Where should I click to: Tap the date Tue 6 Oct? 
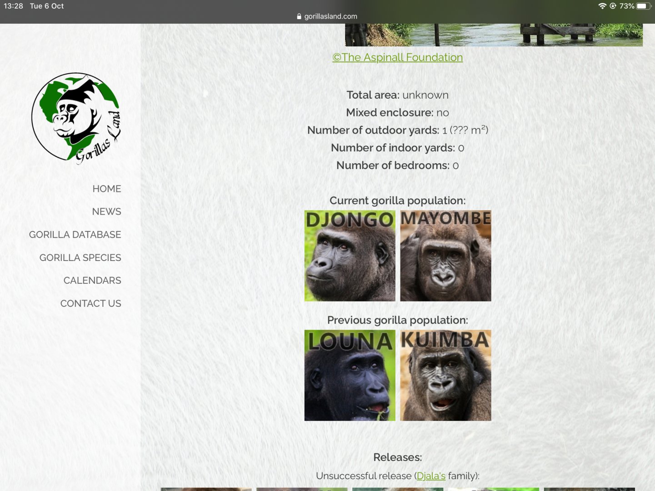pos(45,6)
